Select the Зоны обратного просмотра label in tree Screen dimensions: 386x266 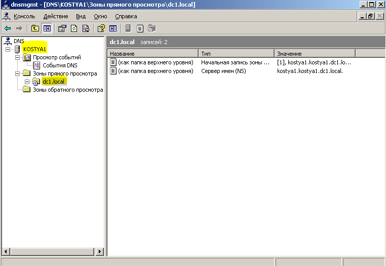(68, 90)
